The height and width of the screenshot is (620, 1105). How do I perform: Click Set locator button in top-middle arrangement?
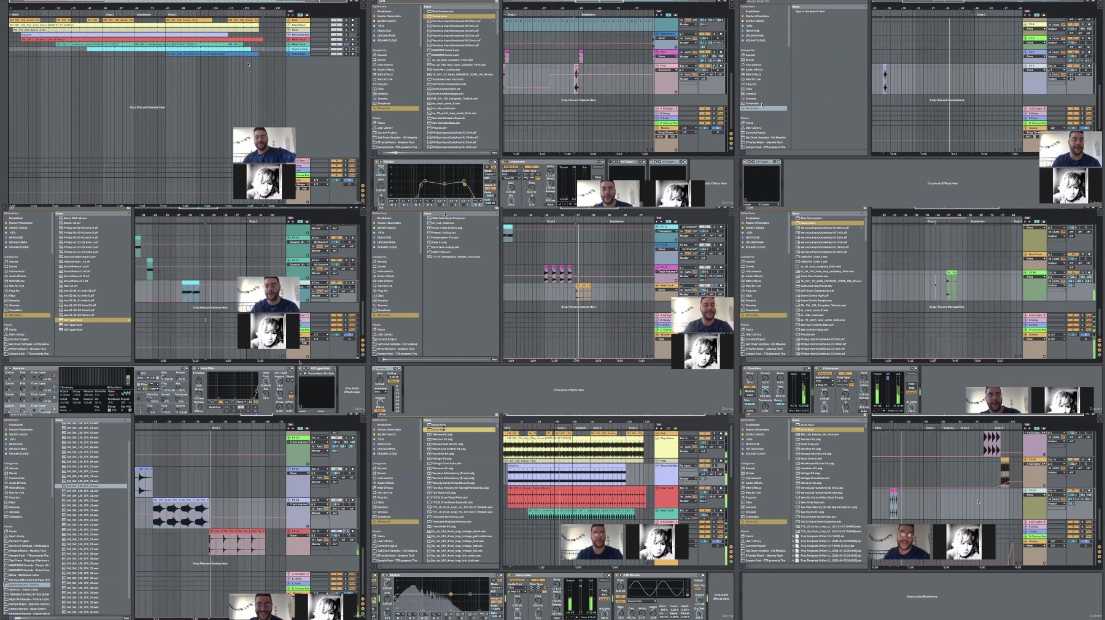(659, 11)
